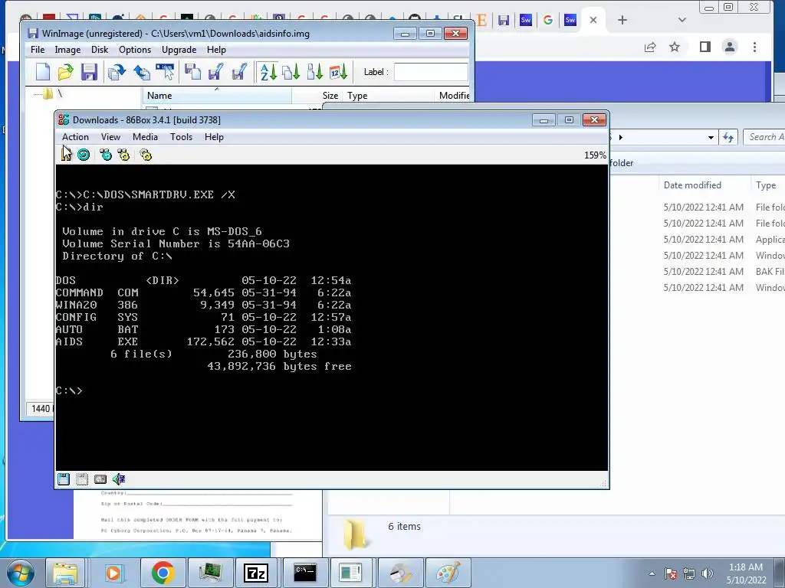The image size is (785, 588).
Task: Open the Tools menu in 86Box
Action: pos(181,137)
